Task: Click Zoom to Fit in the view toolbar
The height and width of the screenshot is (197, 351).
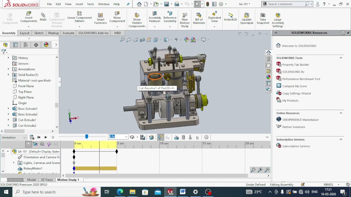Action: 122,40
